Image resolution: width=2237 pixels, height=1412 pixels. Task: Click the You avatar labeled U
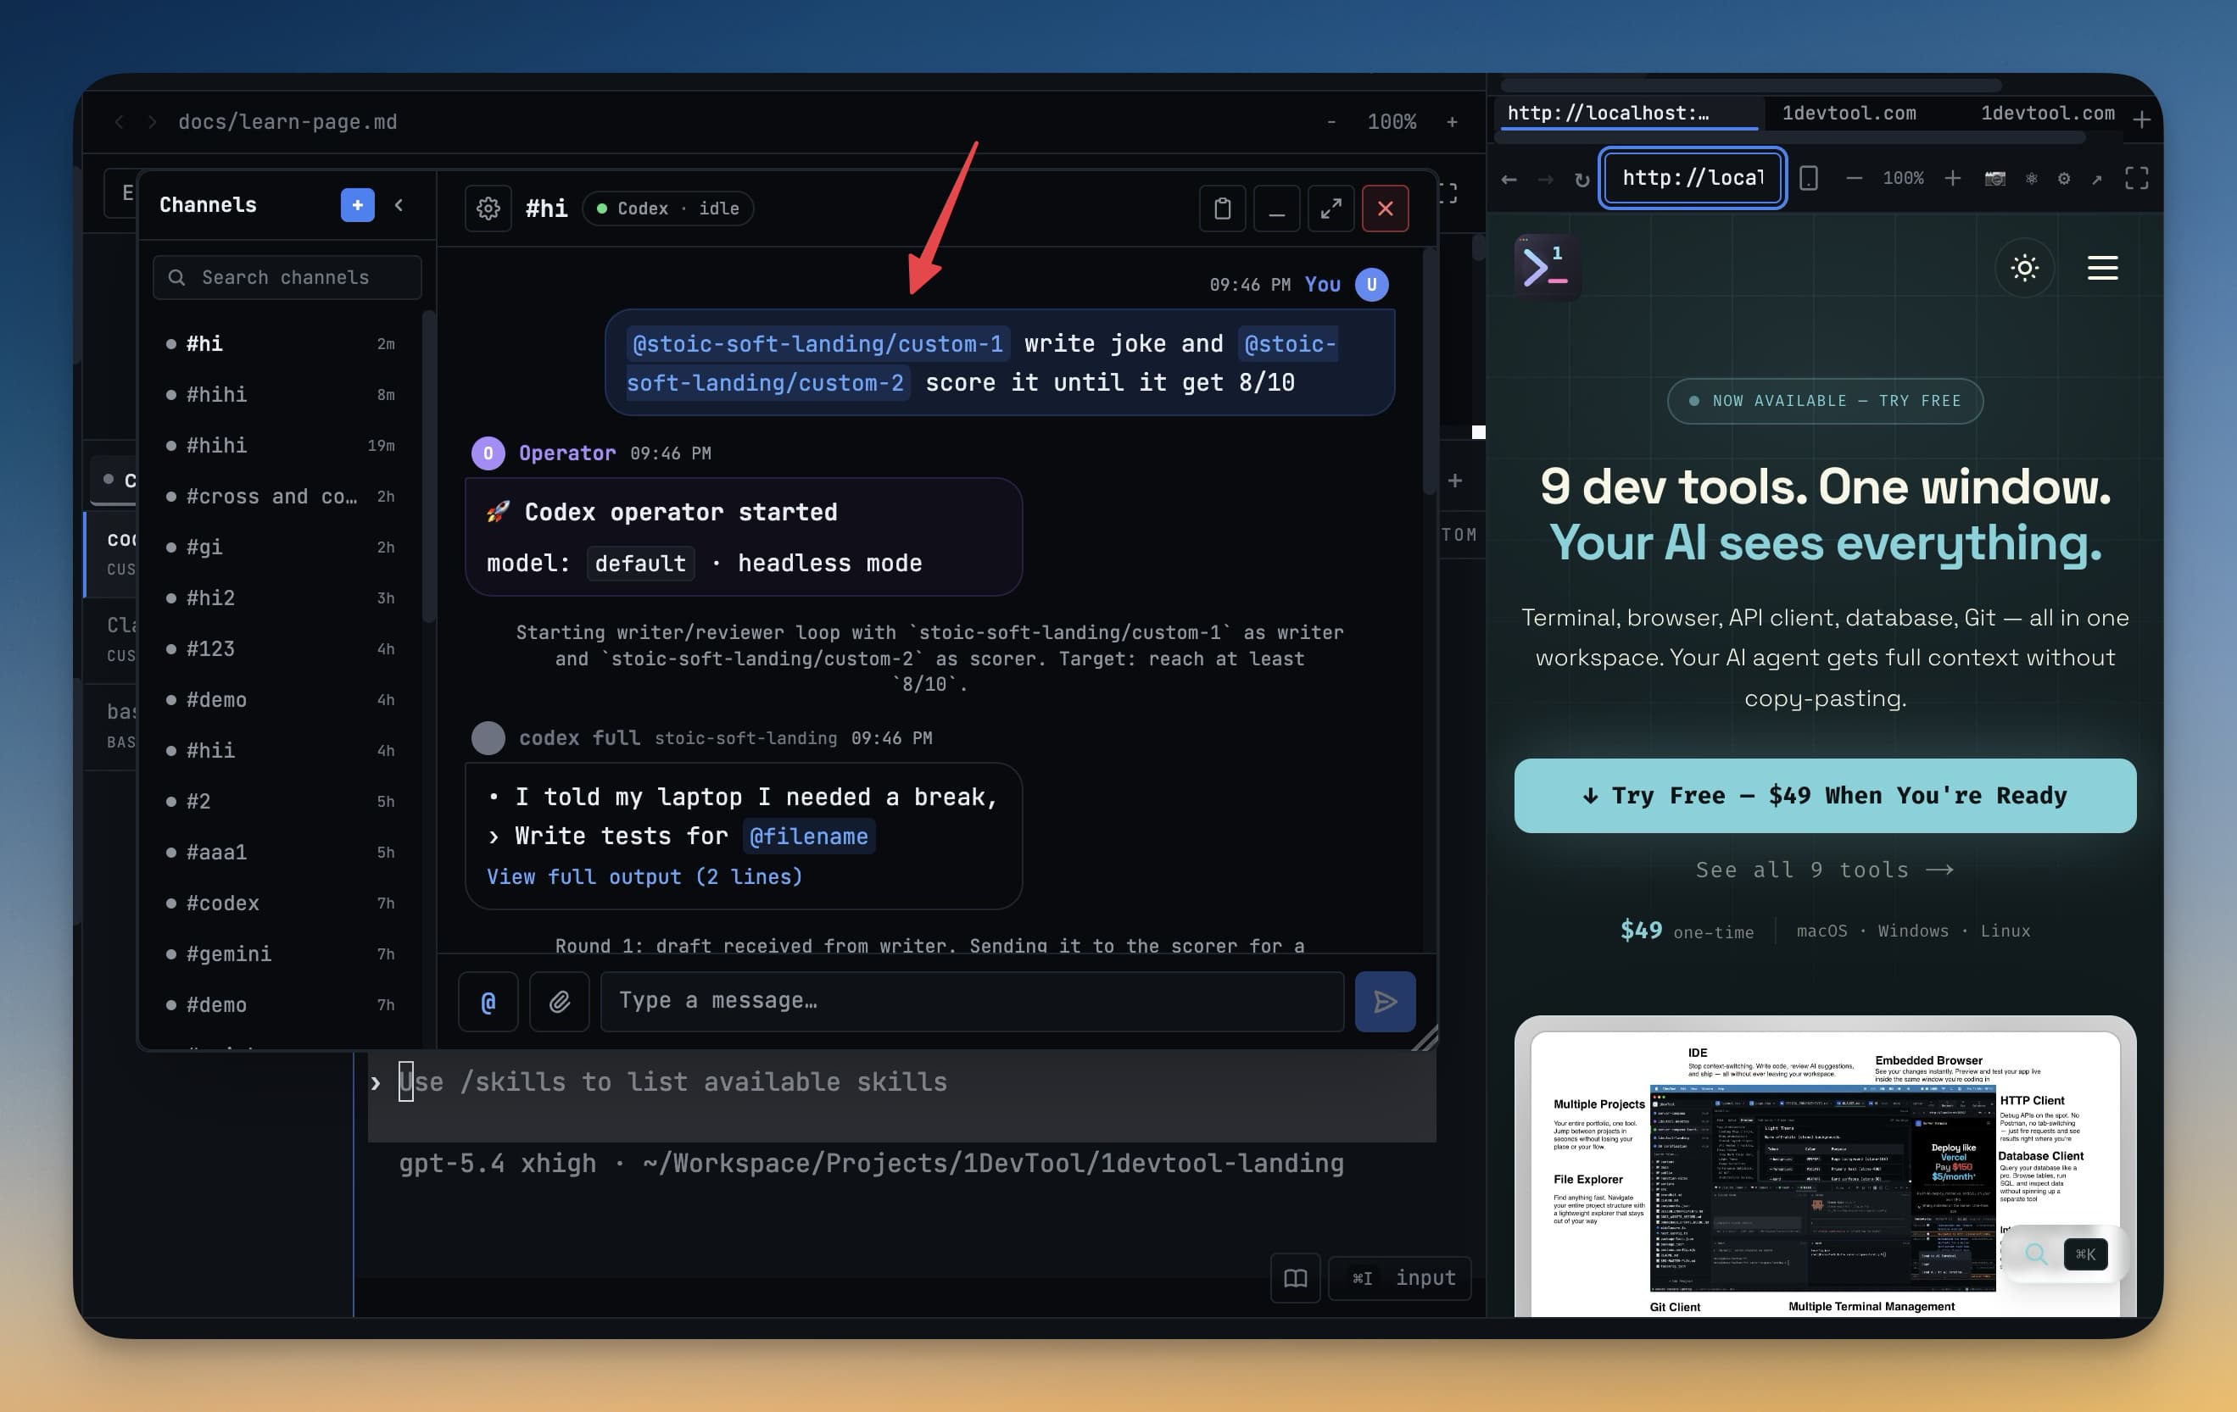pos(1371,284)
